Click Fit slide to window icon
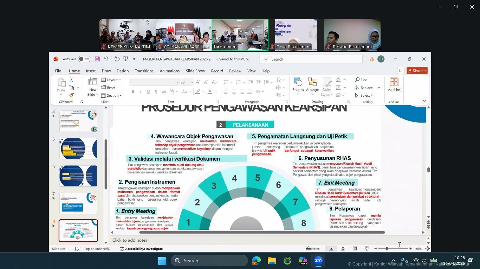The height and width of the screenshot is (269, 480). point(427,249)
